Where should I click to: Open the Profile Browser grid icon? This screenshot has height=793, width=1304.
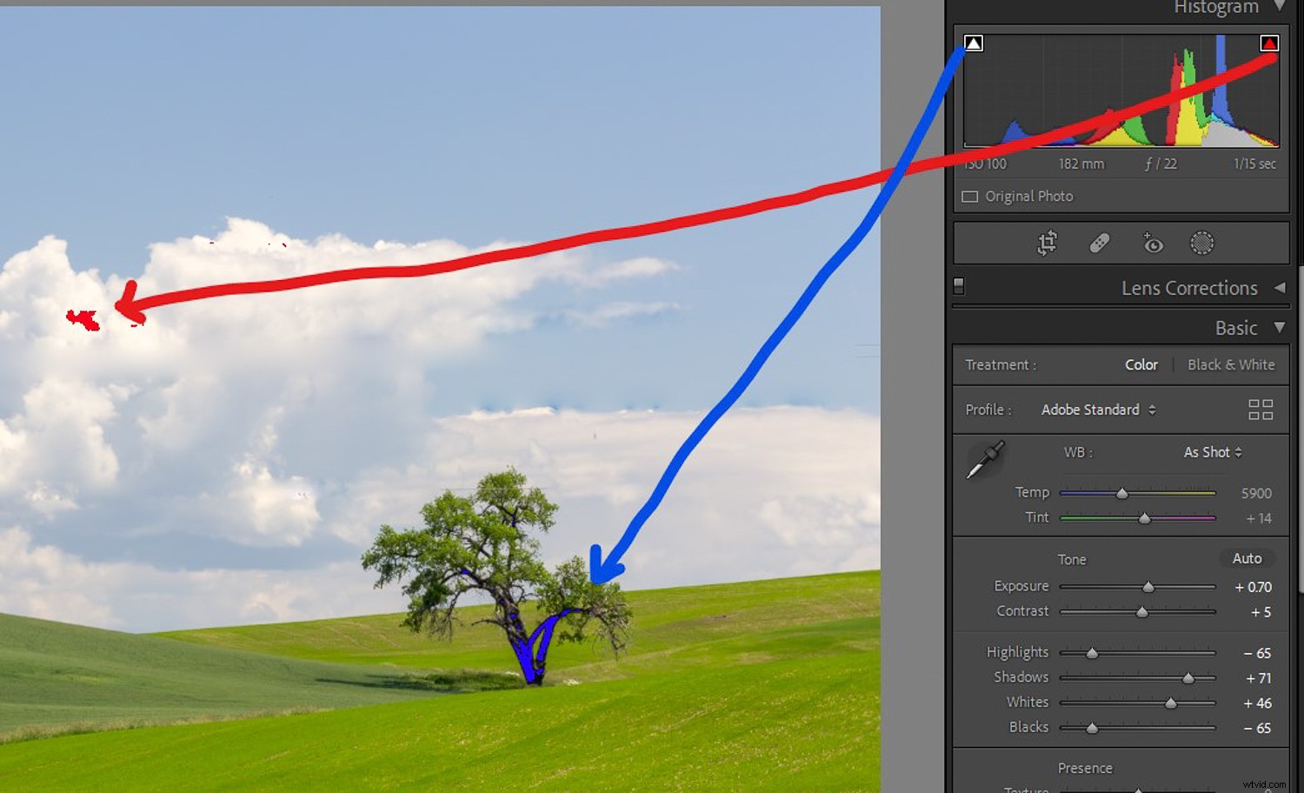1261,410
